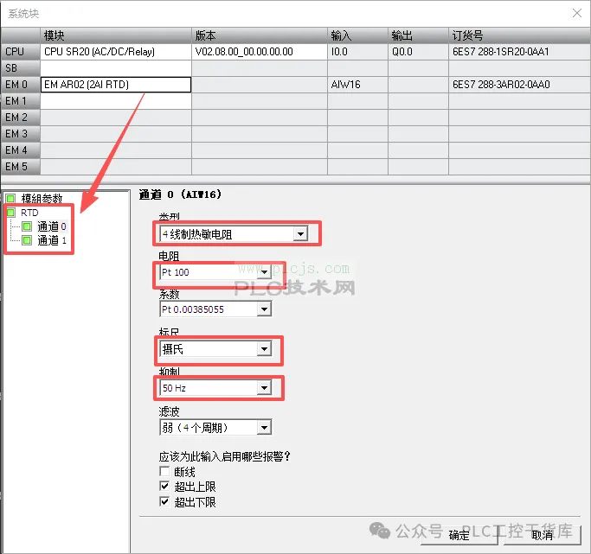Click the empty SB module cell
This screenshot has height=554, width=591.
[x=116, y=68]
